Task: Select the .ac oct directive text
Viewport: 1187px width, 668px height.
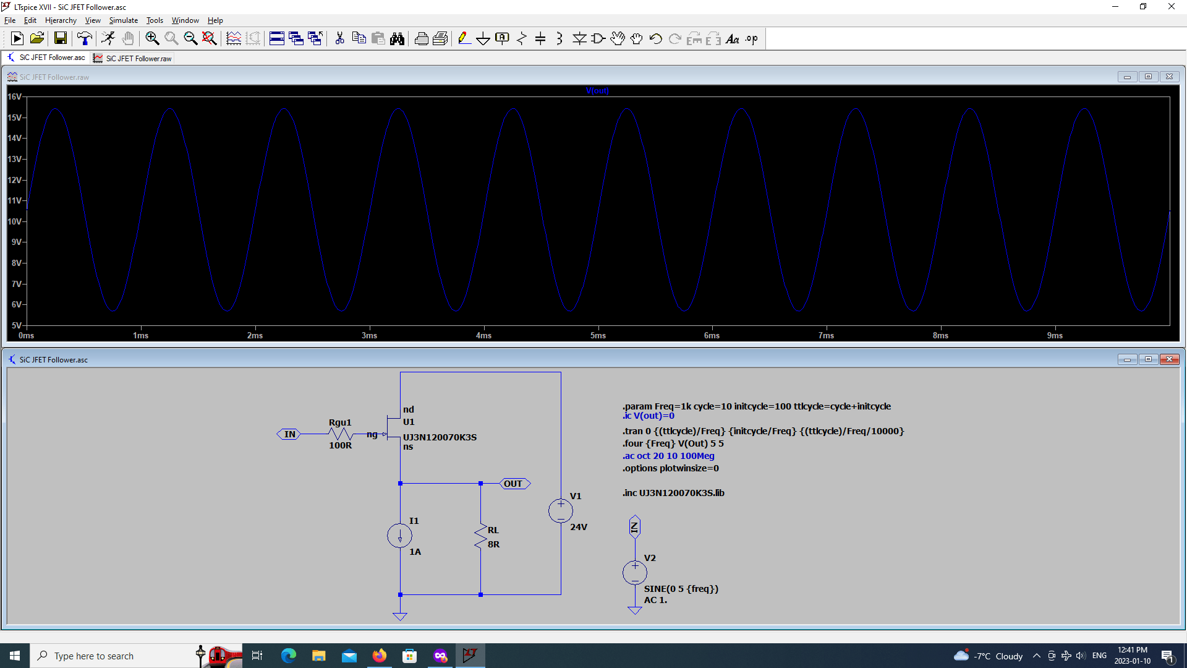Action: [x=668, y=456]
